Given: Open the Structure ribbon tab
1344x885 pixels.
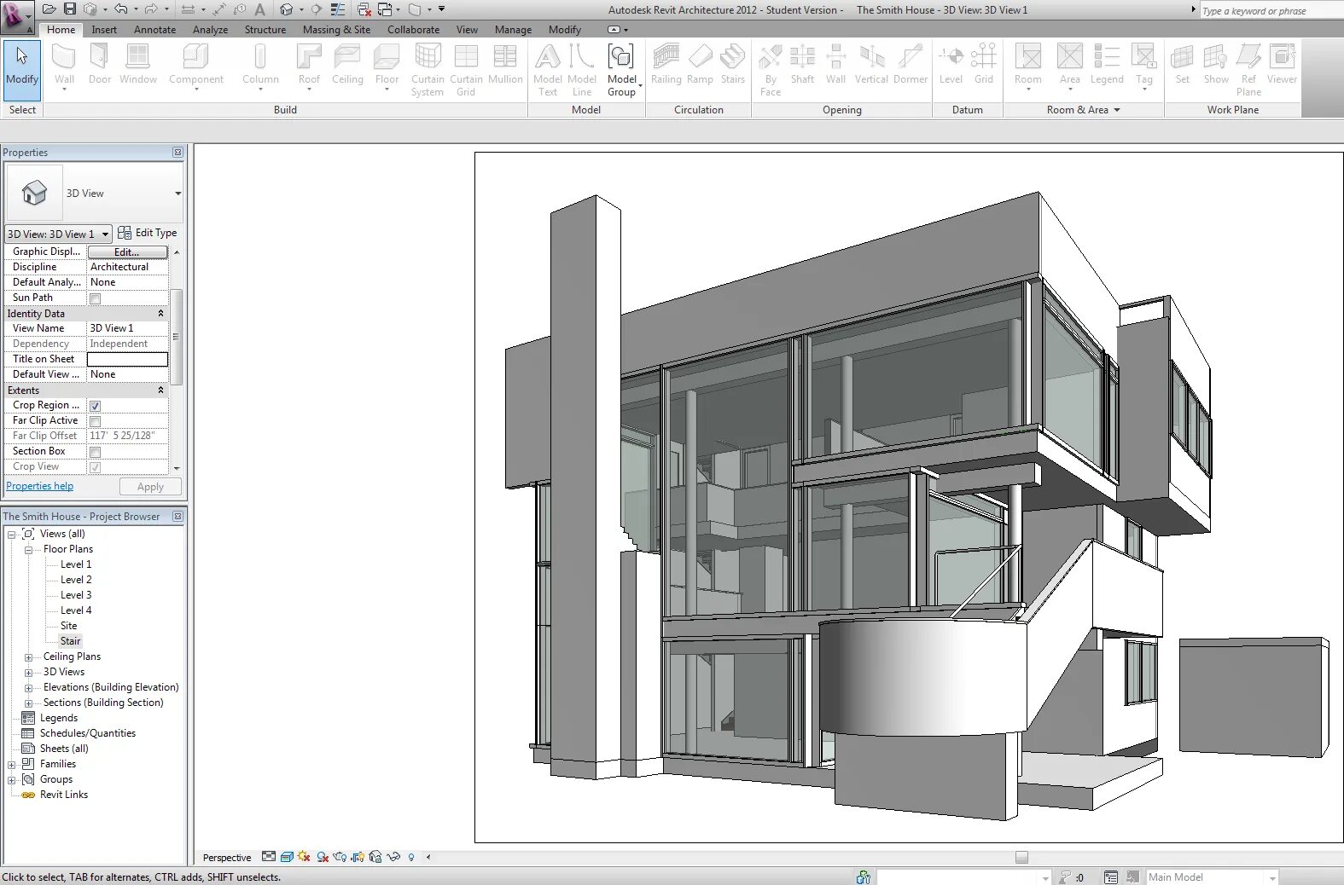Looking at the screenshot, I should [x=265, y=29].
